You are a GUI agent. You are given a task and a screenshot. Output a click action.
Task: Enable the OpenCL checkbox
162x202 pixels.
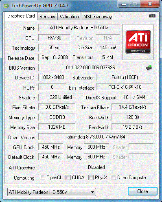coord(42,177)
